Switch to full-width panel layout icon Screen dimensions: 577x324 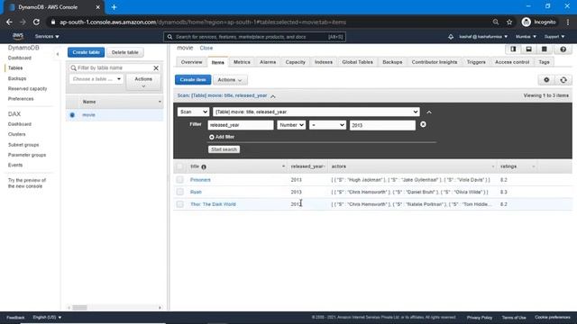544,49
